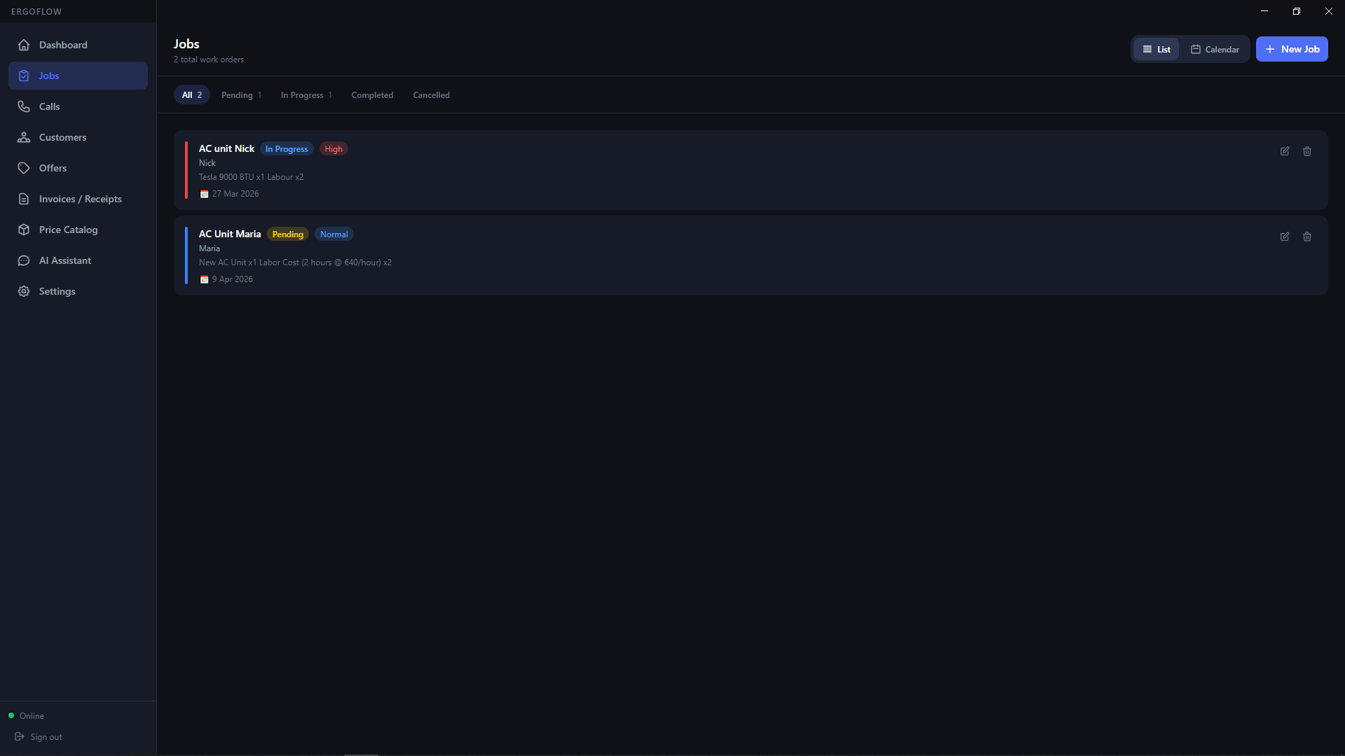The image size is (1345, 756).
Task: Click the Offers tag icon
Action: click(24, 168)
